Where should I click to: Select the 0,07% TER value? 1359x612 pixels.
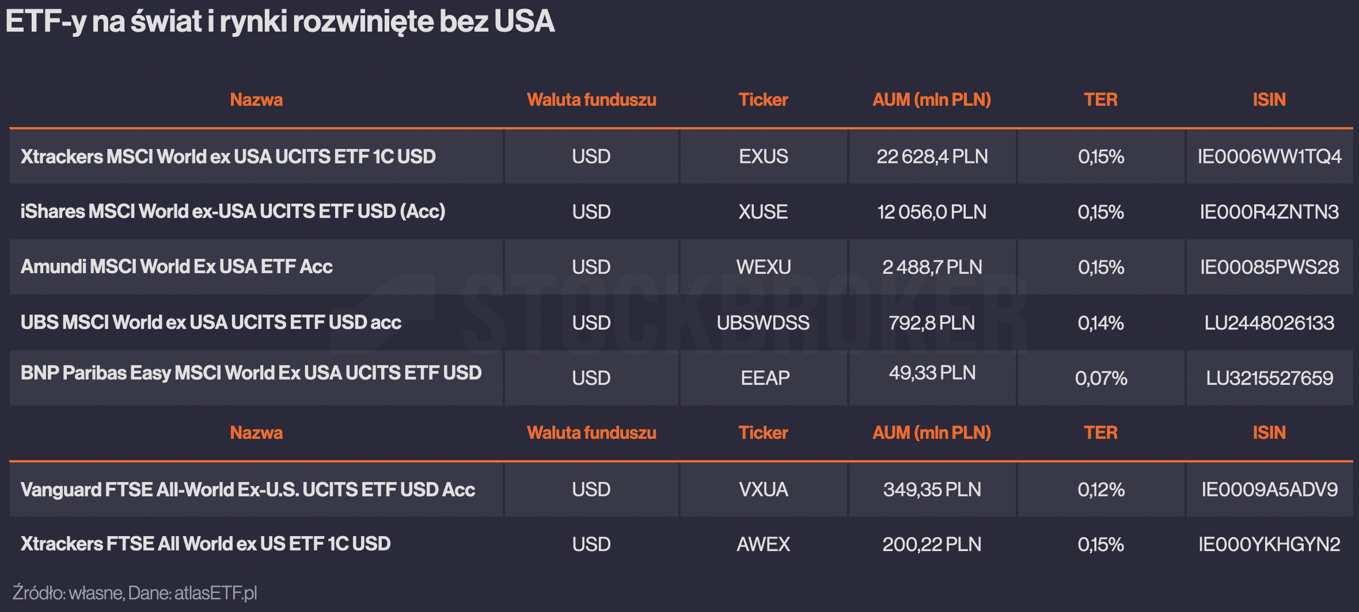[1100, 378]
